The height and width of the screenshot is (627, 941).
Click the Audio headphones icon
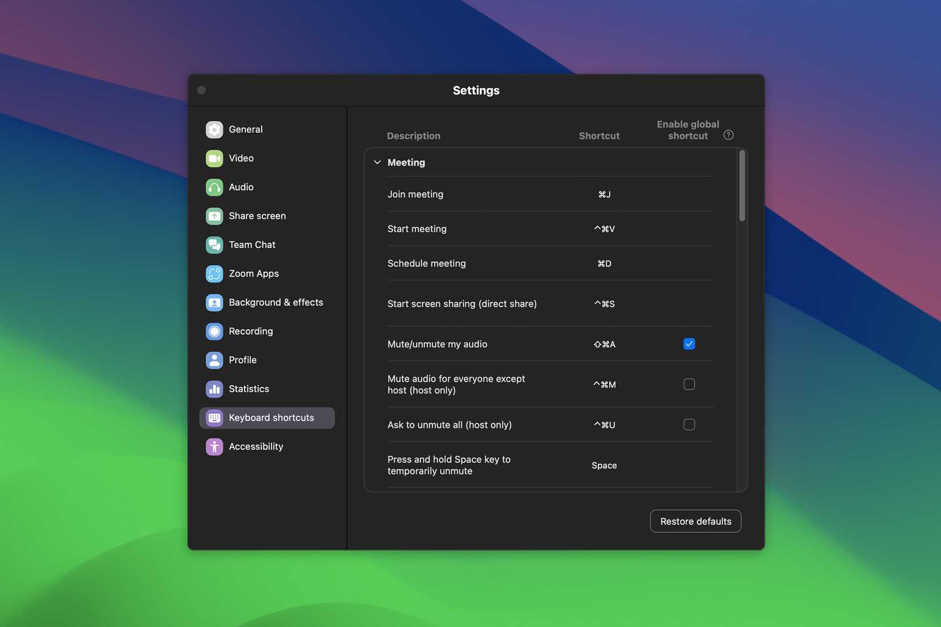(x=214, y=187)
